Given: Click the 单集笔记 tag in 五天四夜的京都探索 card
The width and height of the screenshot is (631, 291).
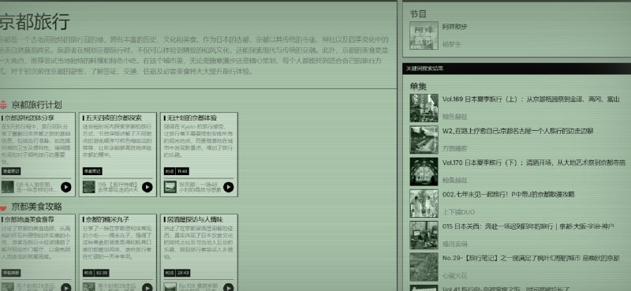Looking at the screenshot, I should (x=92, y=171).
